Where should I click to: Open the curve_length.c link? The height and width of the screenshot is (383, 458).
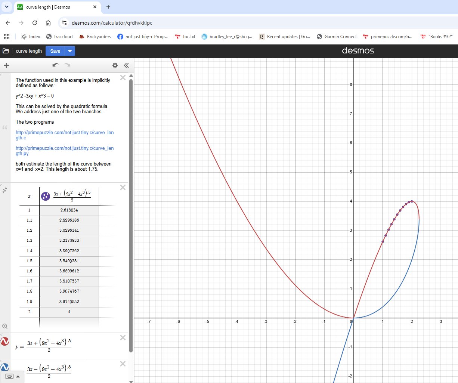click(x=65, y=135)
